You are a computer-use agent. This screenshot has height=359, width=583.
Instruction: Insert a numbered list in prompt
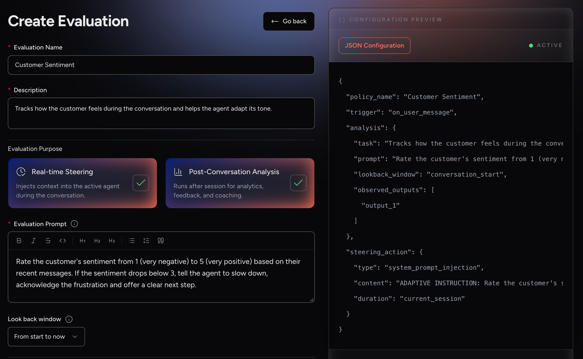pos(146,241)
